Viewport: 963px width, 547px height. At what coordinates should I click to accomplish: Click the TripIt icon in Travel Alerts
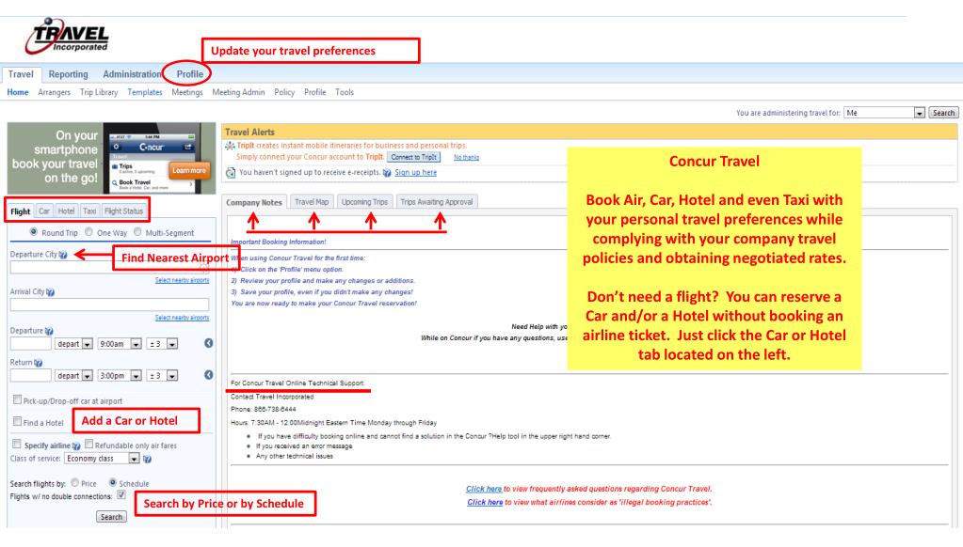230,146
